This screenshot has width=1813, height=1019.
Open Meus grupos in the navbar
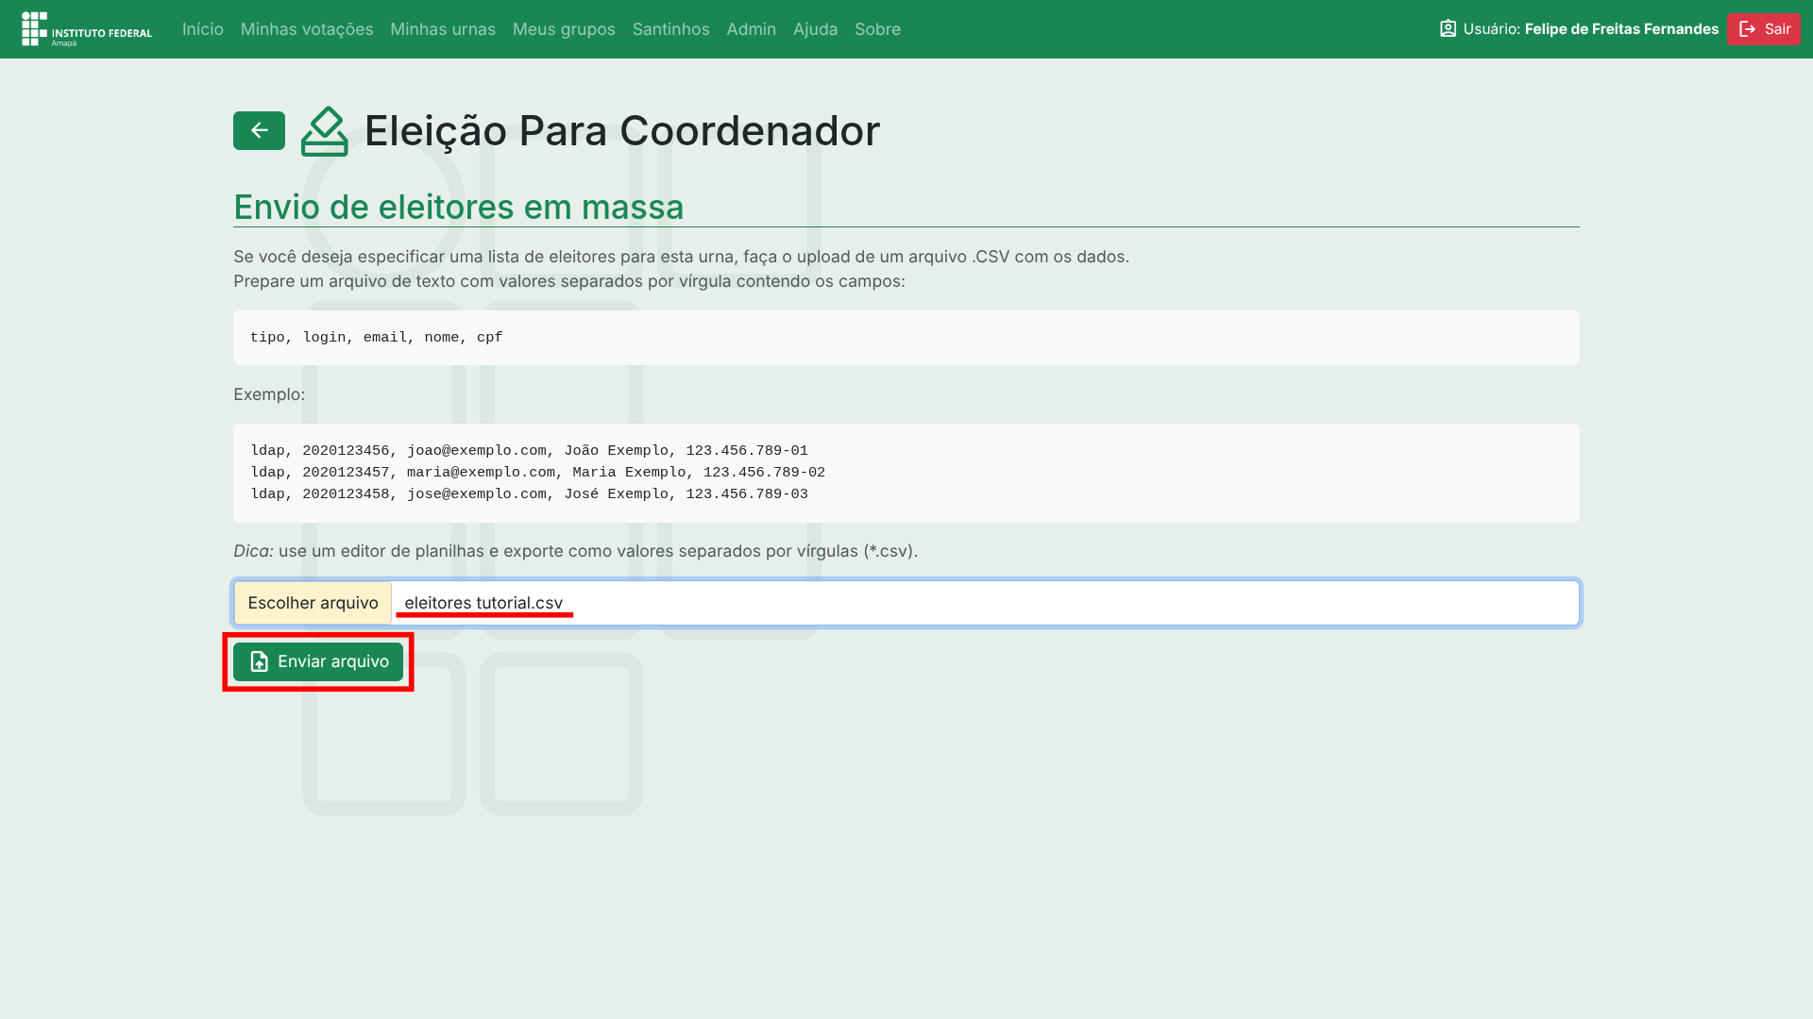(x=564, y=29)
